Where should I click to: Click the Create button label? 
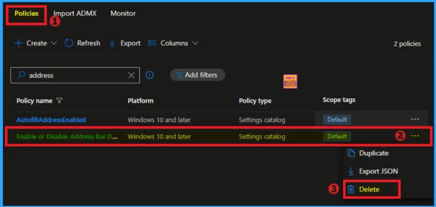(x=37, y=43)
